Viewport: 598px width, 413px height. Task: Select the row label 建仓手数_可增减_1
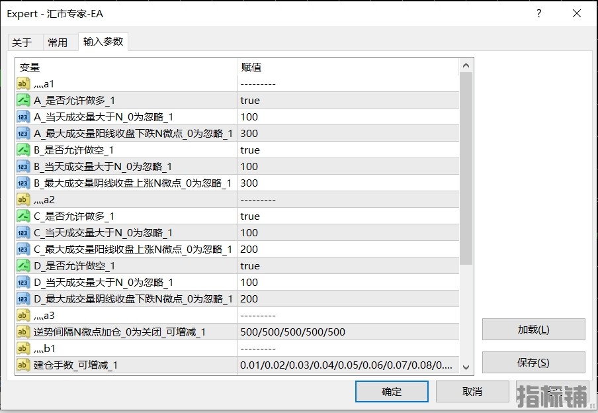point(75,365)
